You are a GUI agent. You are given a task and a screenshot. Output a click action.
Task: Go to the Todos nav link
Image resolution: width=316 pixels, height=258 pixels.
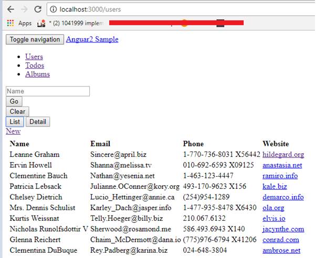(x=35, y=66)
